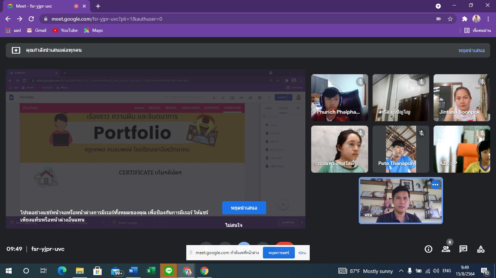Open the meeting chat panel
This screenshot has height=278, width=496.
pos(463,249)
